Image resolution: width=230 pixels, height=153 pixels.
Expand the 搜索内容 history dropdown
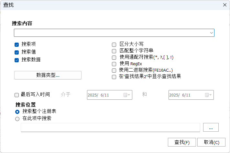click(211, 33)
